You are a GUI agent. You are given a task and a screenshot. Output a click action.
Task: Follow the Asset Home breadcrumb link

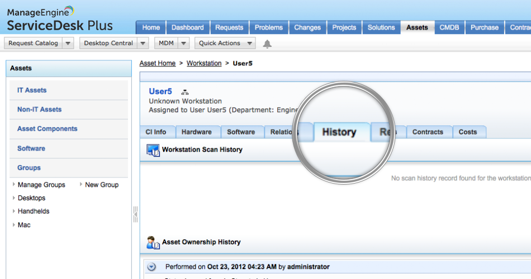158,63
